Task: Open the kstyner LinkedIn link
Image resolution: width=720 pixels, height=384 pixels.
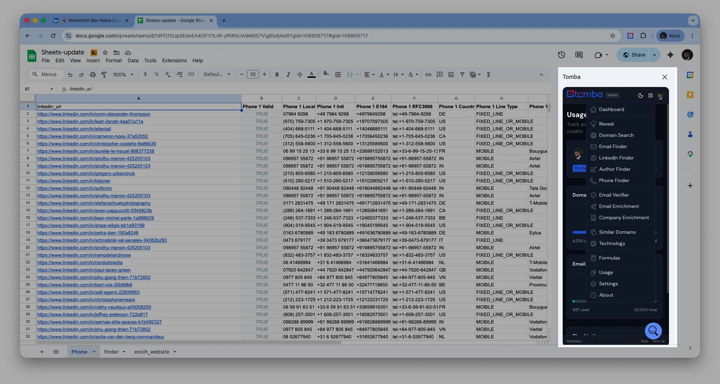Action: (74, 181)
